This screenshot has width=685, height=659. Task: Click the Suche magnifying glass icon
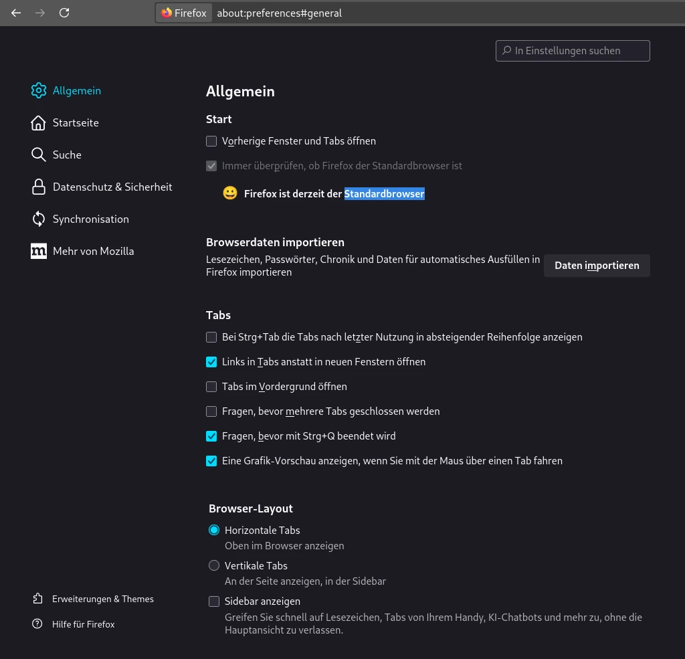[x=39, y=155]
